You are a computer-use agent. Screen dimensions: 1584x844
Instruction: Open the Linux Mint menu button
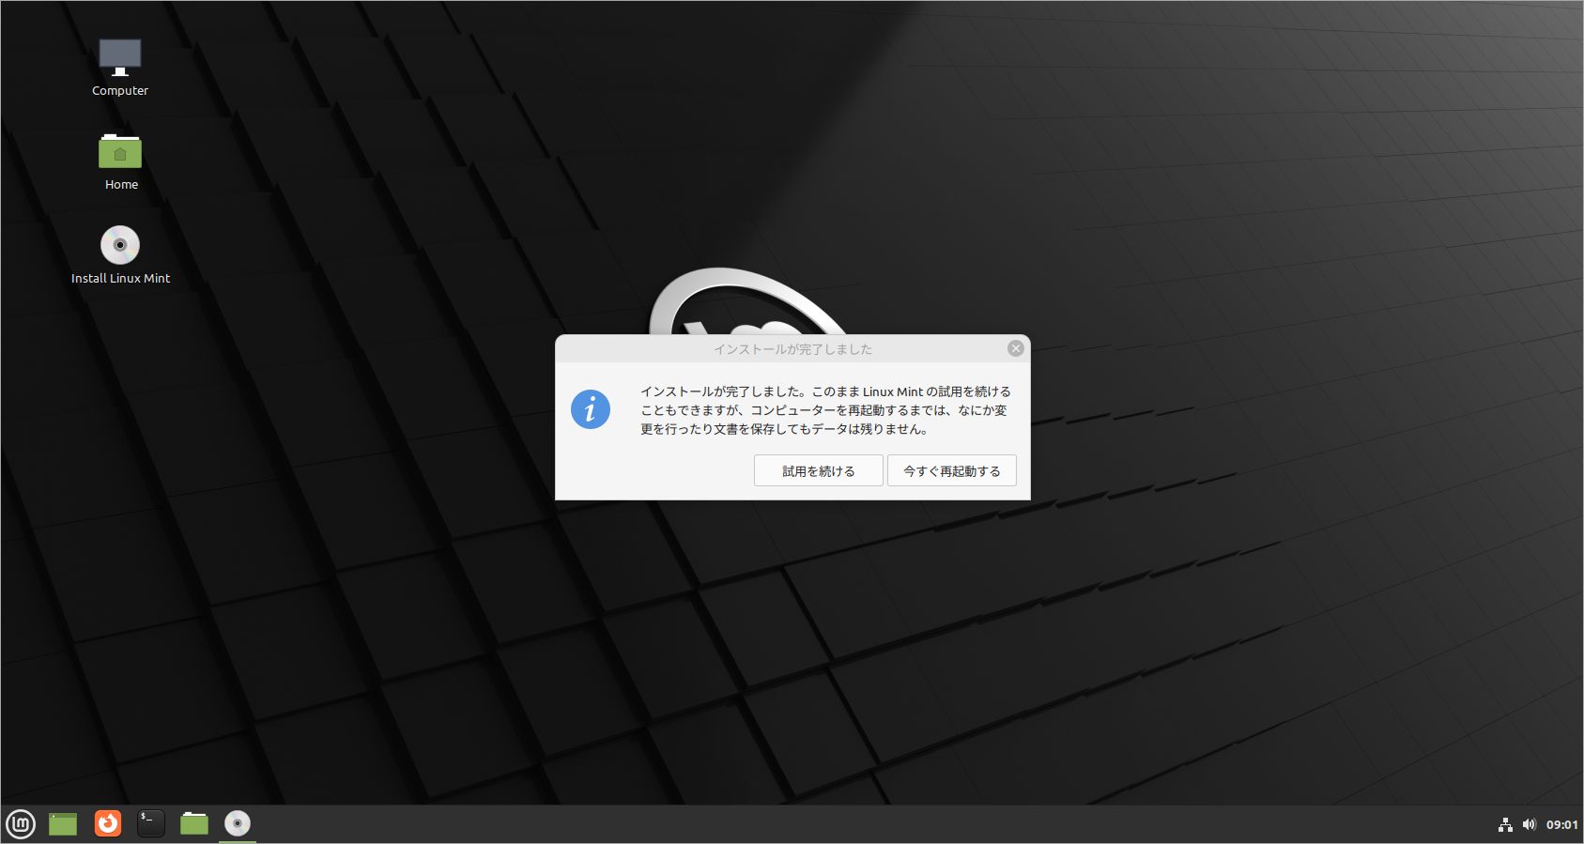pos(21,824)
